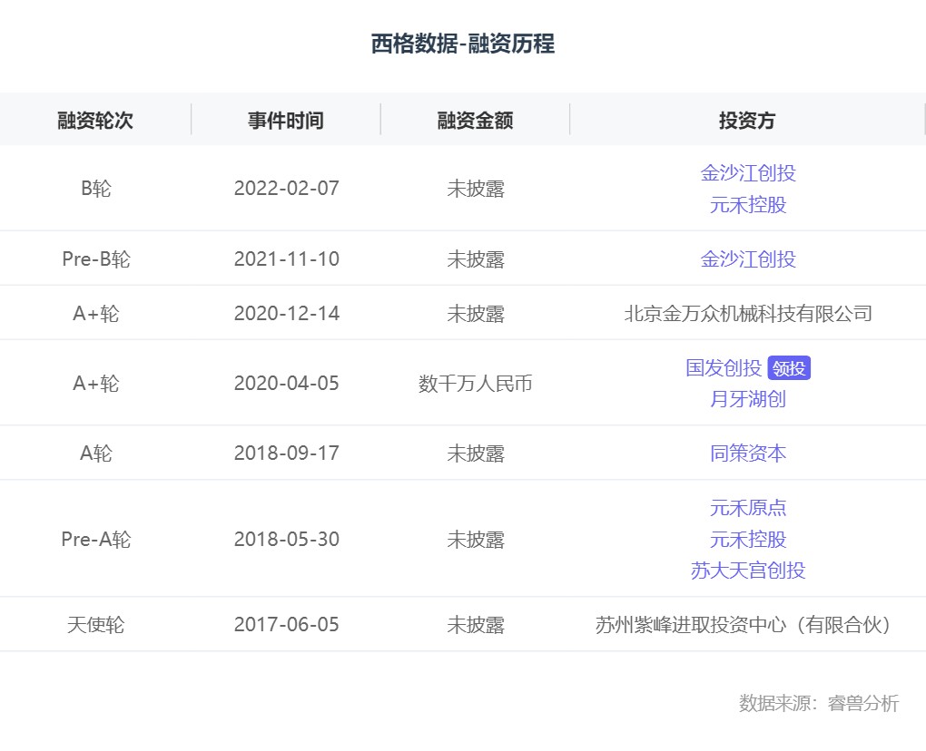Click the 投资方 column header

point(747,121)
